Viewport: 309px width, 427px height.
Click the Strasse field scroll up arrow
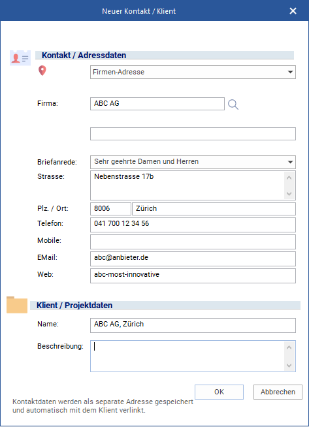(289, 178)
